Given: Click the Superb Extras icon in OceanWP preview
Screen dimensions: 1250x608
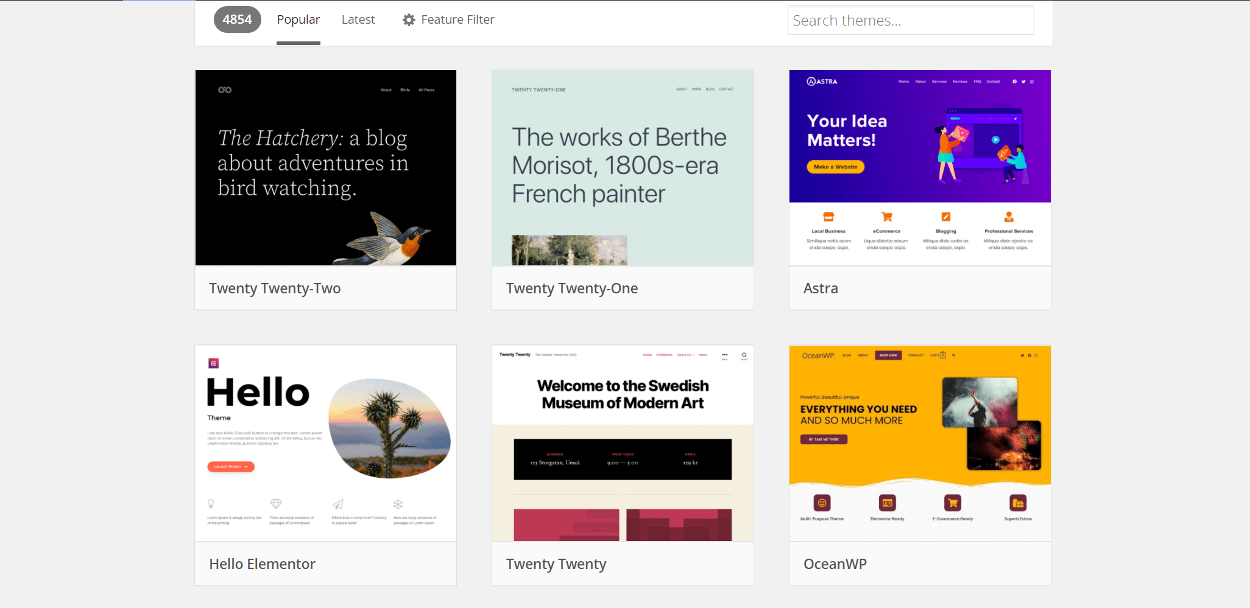Looking at the screenshot, I should [x=1018, y=503].
